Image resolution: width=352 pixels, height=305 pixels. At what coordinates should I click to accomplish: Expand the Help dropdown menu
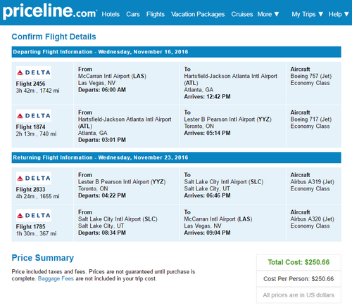pyautogui.click(x=339, y=14)
